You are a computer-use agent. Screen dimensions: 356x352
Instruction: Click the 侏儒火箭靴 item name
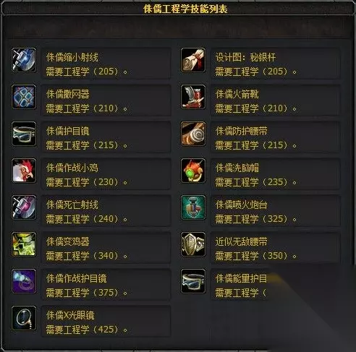point(237,94)
